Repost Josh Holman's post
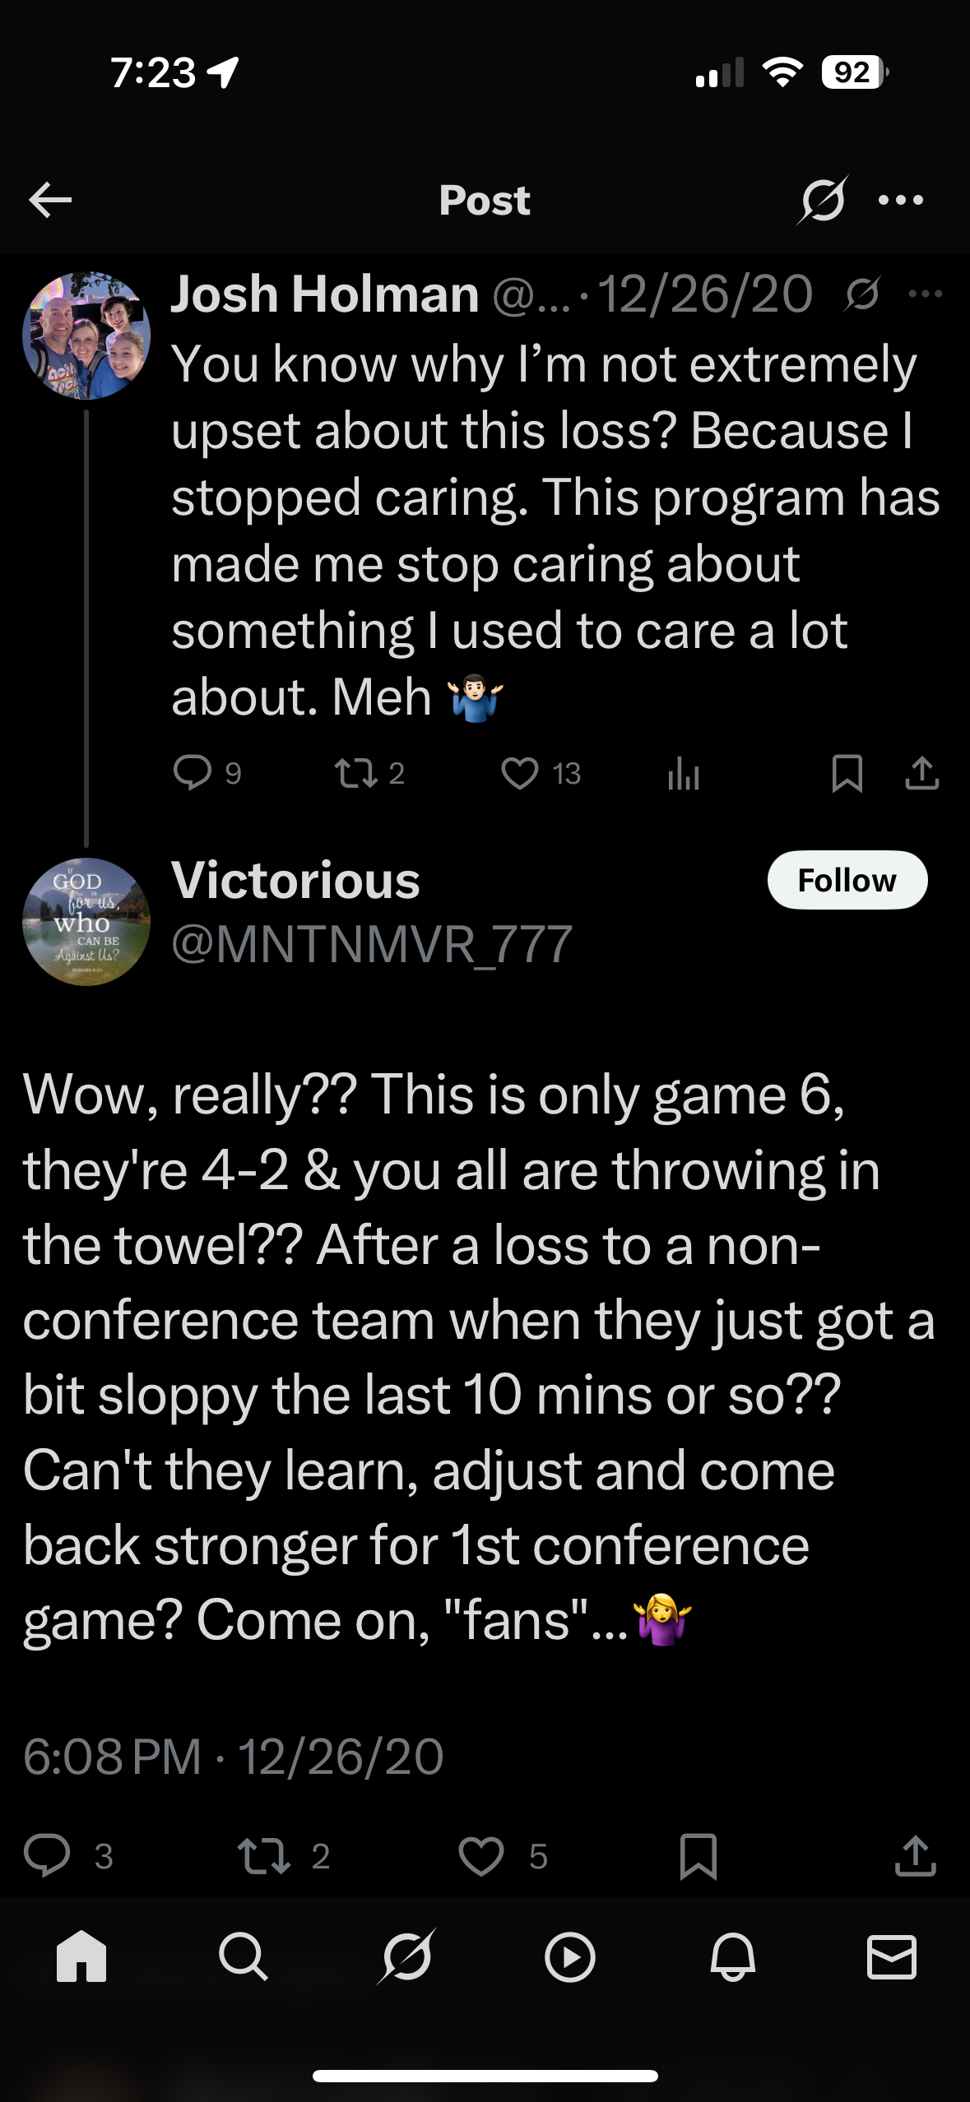Screen dimensions: 970x2102 [x=356, y=773]
